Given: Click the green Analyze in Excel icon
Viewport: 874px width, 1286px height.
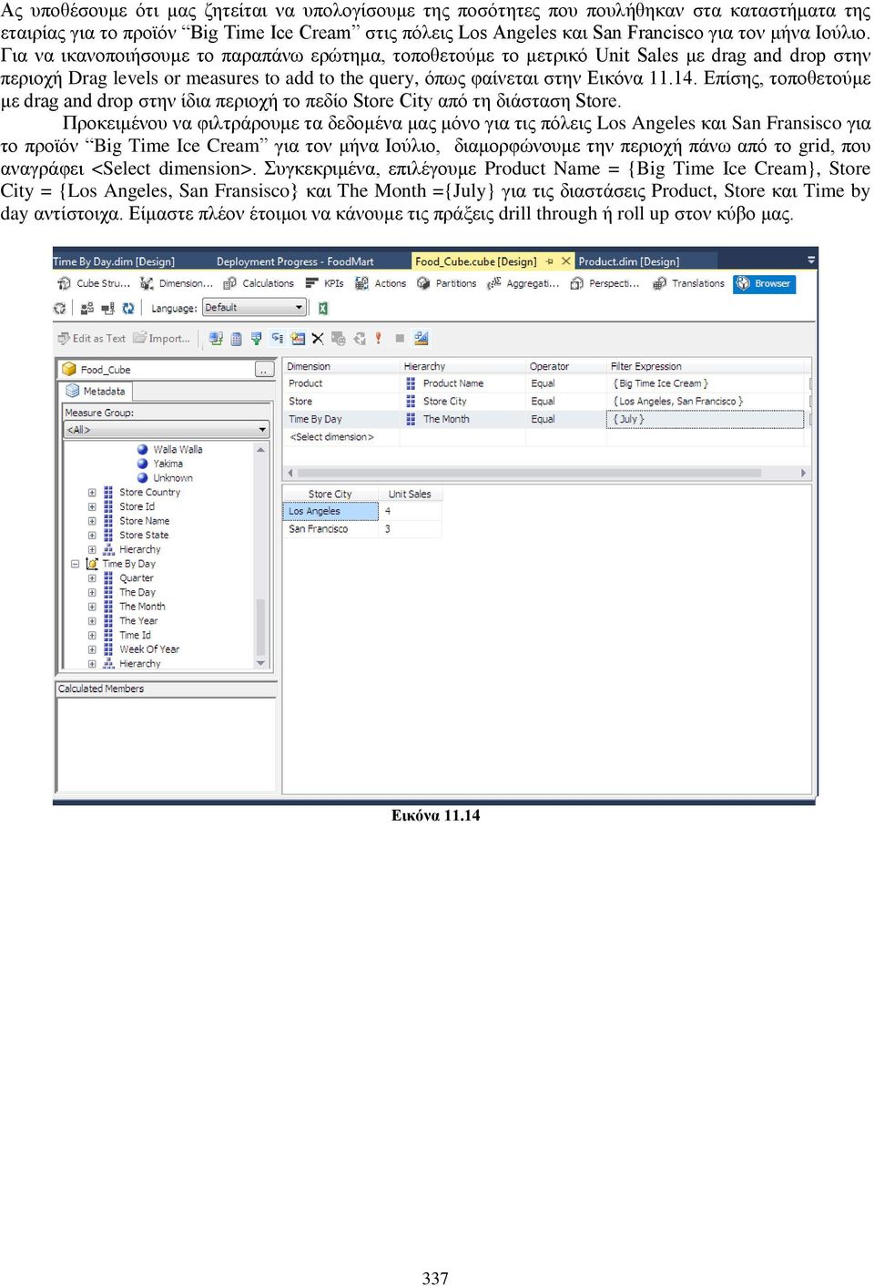Looking at the screenshot, I should [322, 308].
